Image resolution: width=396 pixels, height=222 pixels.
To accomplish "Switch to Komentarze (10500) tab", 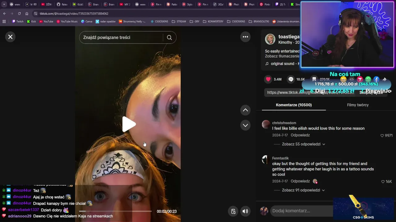I will point(294,105).
